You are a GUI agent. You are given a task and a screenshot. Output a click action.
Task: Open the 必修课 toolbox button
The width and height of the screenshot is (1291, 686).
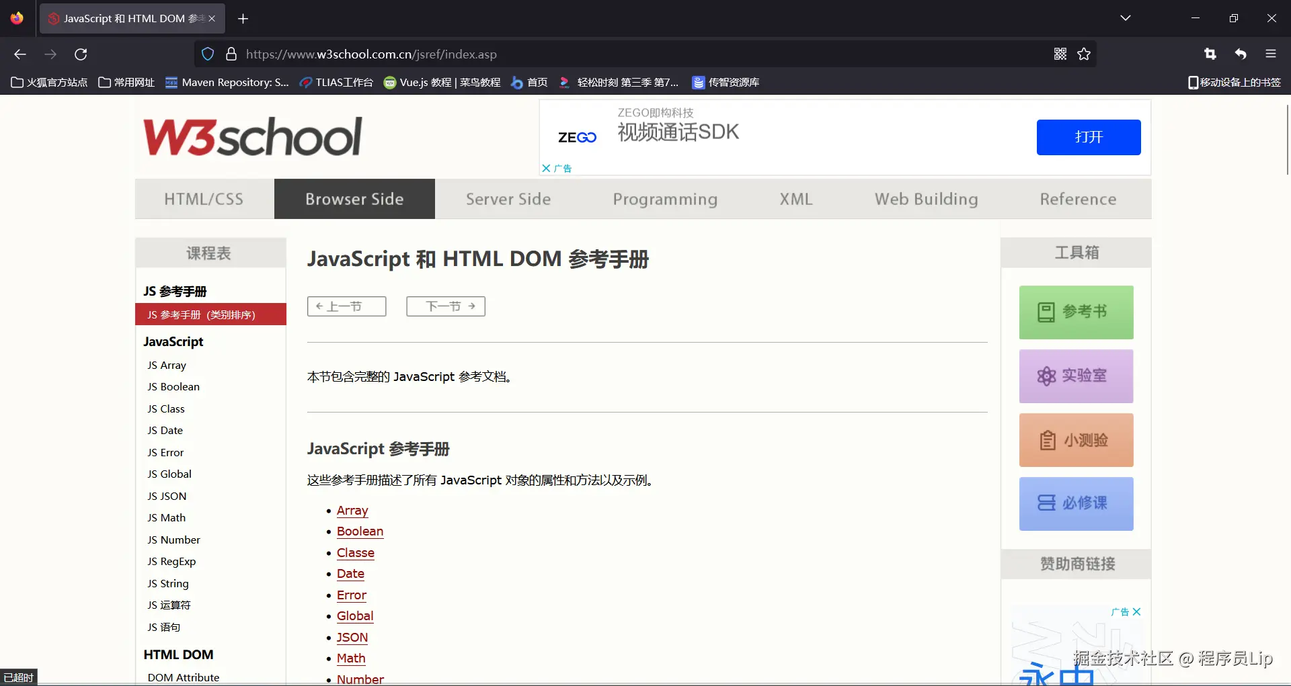(x=1076, y=504)
